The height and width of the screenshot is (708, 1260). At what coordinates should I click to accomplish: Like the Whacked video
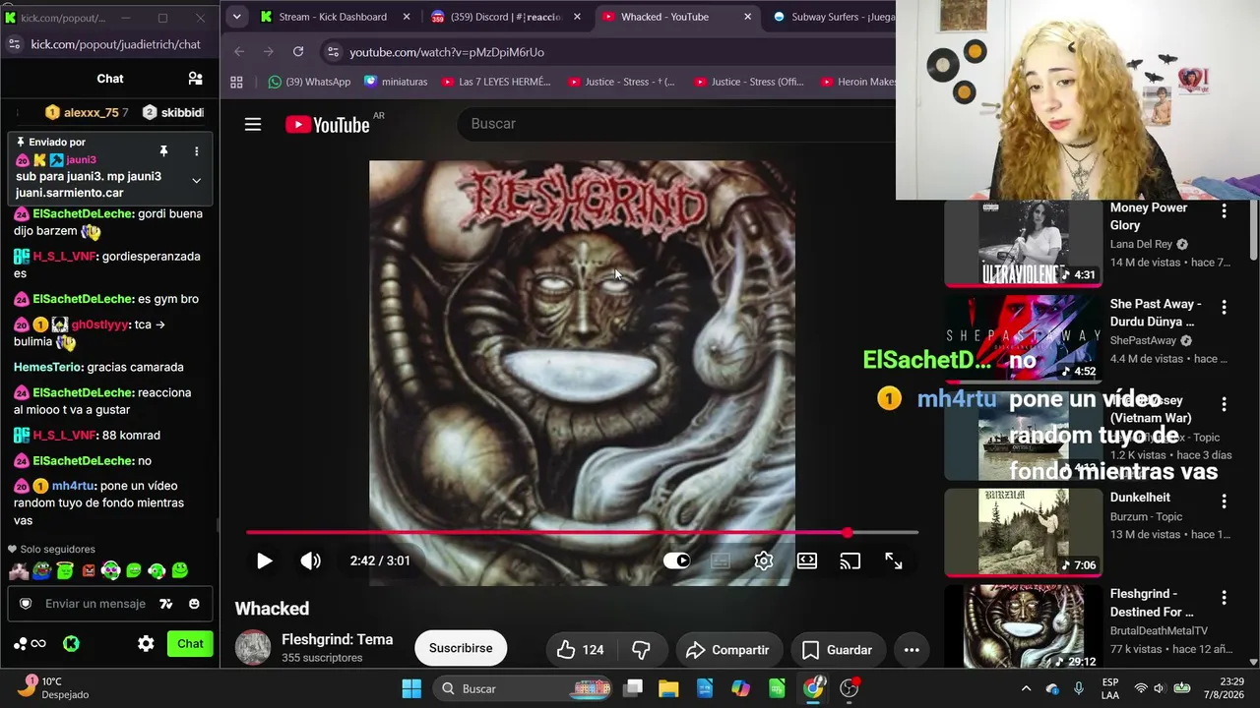(582, 650)
